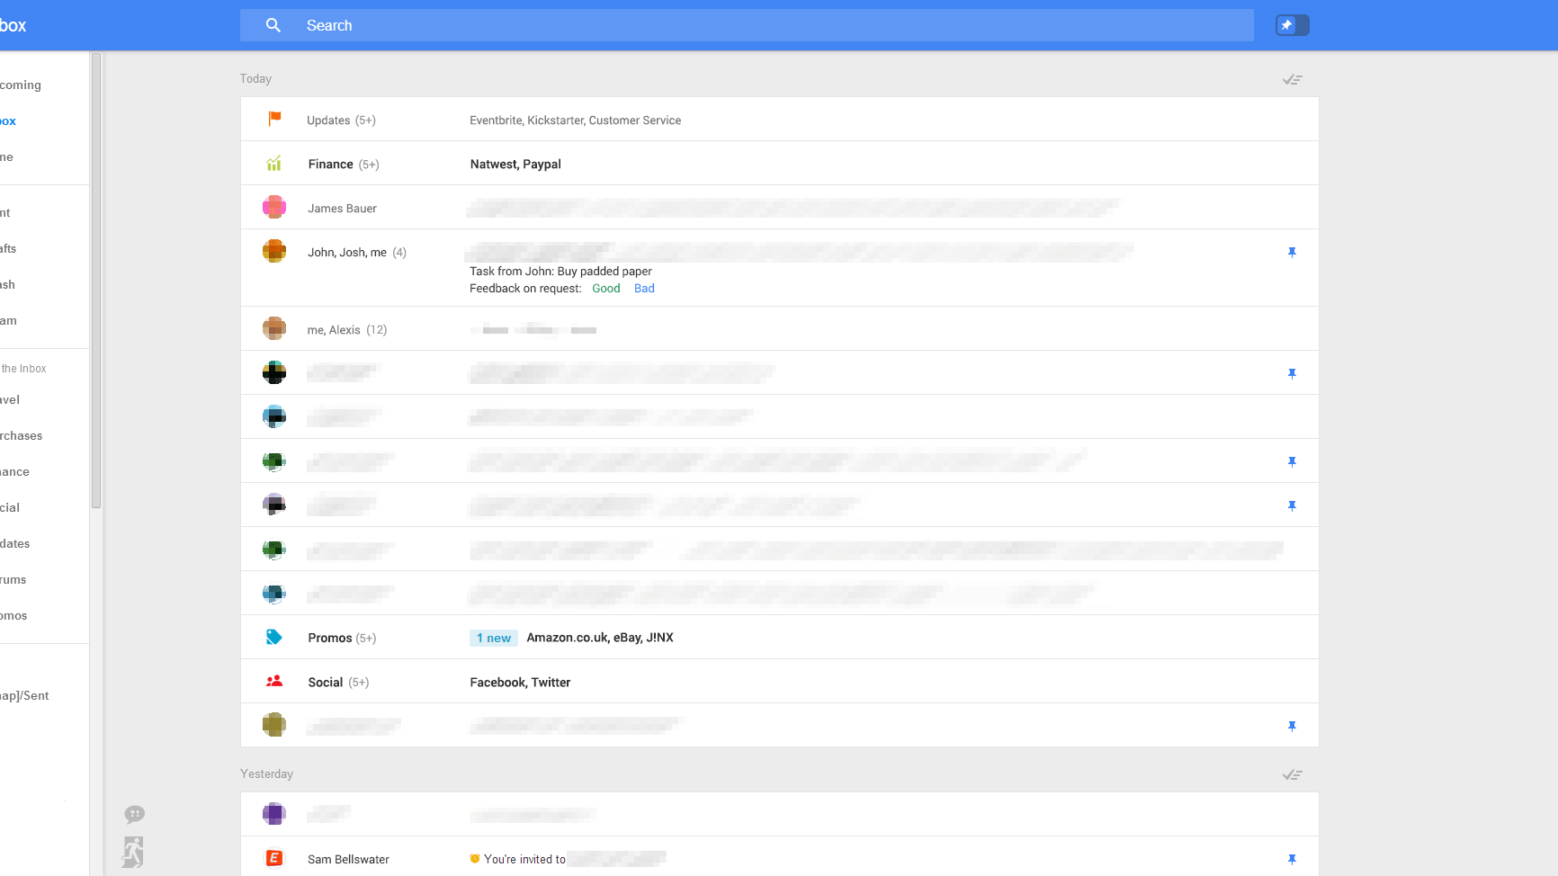
Task: Click the orange flag icon for Updates bundle
Action: click(273, 118)
